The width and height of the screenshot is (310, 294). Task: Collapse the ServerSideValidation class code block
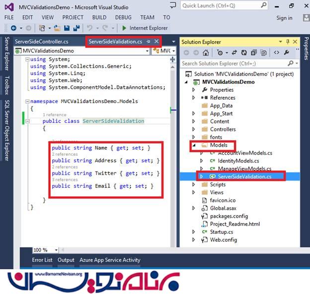27,121
